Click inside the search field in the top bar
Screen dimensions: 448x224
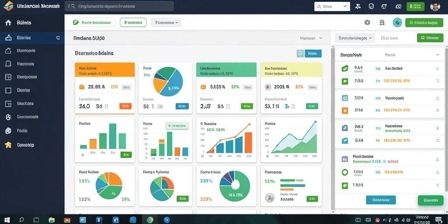pos(119,6)
